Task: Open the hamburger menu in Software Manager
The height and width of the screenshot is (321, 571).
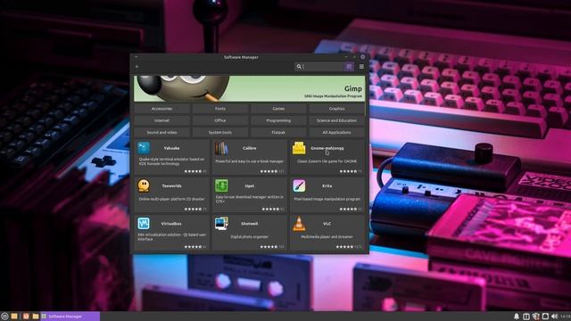Action: point(361,67)
